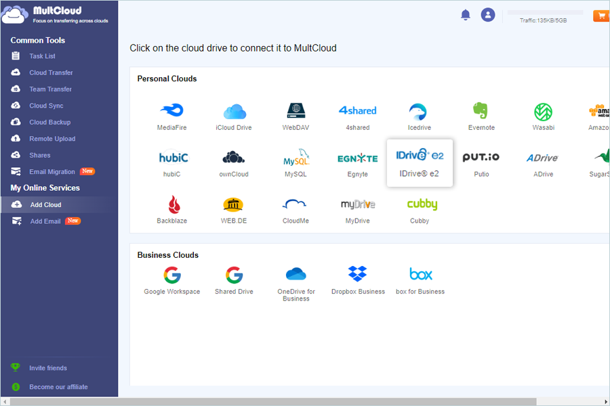Viewport: 610px width, 406px height.
Task: Click the Invite friends link
Action: tap(48, 368)
